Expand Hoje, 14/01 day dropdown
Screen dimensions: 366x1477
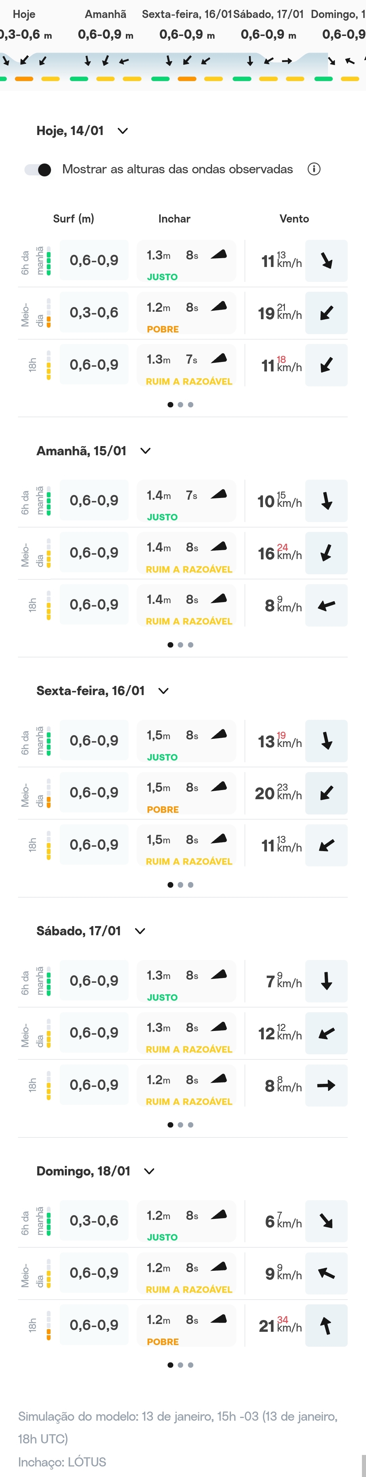coord(122,131)
